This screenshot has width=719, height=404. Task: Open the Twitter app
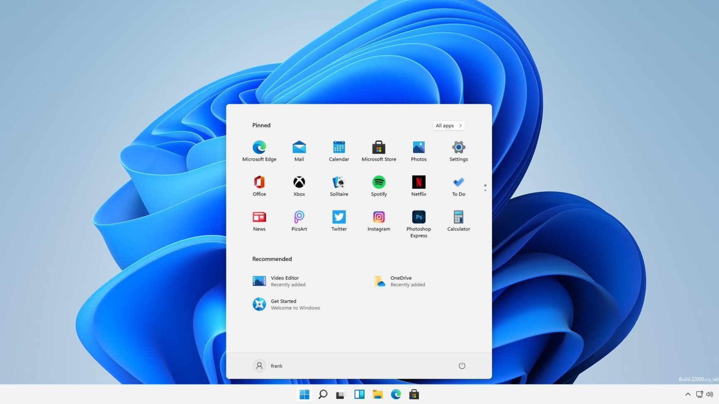(339, 221)
